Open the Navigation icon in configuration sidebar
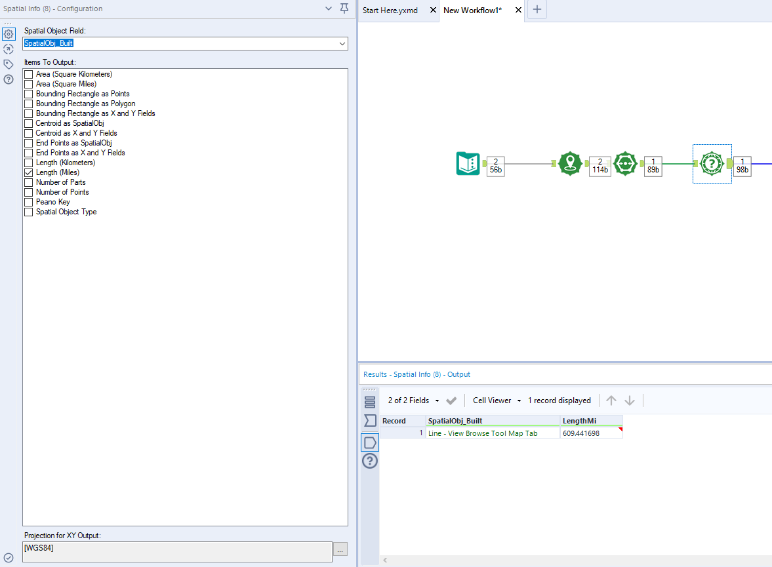 [x=9, y=49]
